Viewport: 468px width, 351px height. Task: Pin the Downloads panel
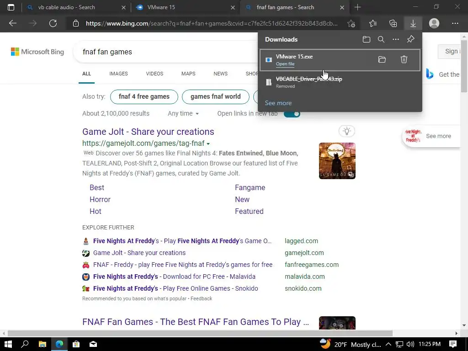pyautogui.click(x=411, y=39)
